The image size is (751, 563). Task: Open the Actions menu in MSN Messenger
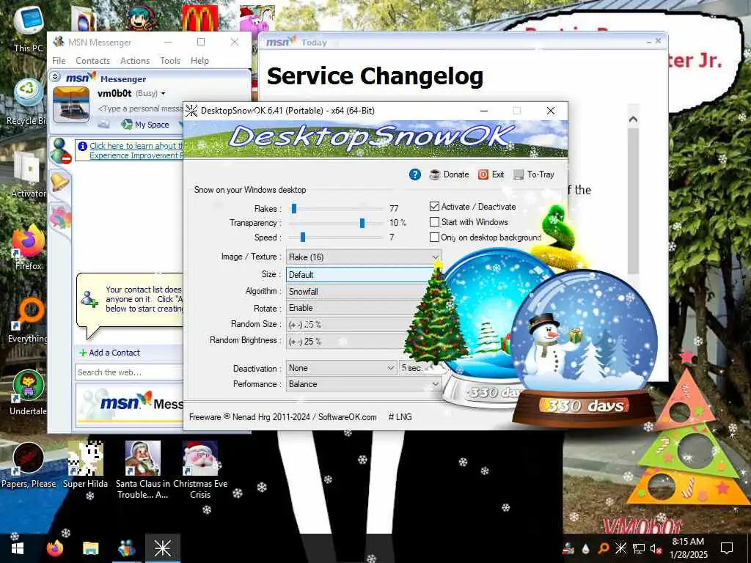pos(135,61)
